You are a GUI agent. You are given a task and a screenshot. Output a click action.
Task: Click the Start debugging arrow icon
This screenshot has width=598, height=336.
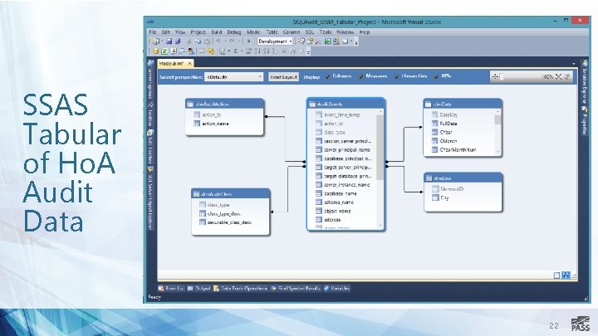pos(248,41)
